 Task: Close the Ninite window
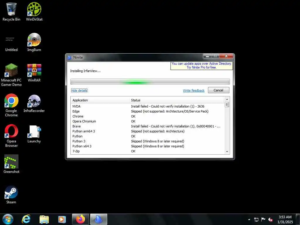pyautogui.click(x=226, y=56)
